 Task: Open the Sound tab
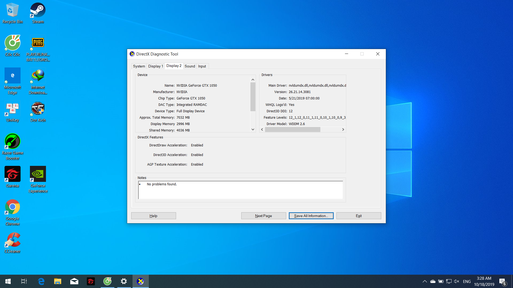190,66
